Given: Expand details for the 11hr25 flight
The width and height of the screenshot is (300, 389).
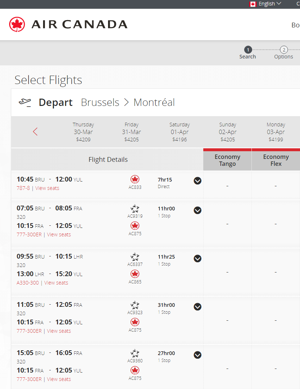Looking at the screenshot, I should (197, 258).
